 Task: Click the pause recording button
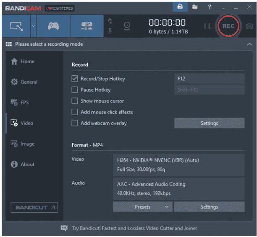pos(207,26)
